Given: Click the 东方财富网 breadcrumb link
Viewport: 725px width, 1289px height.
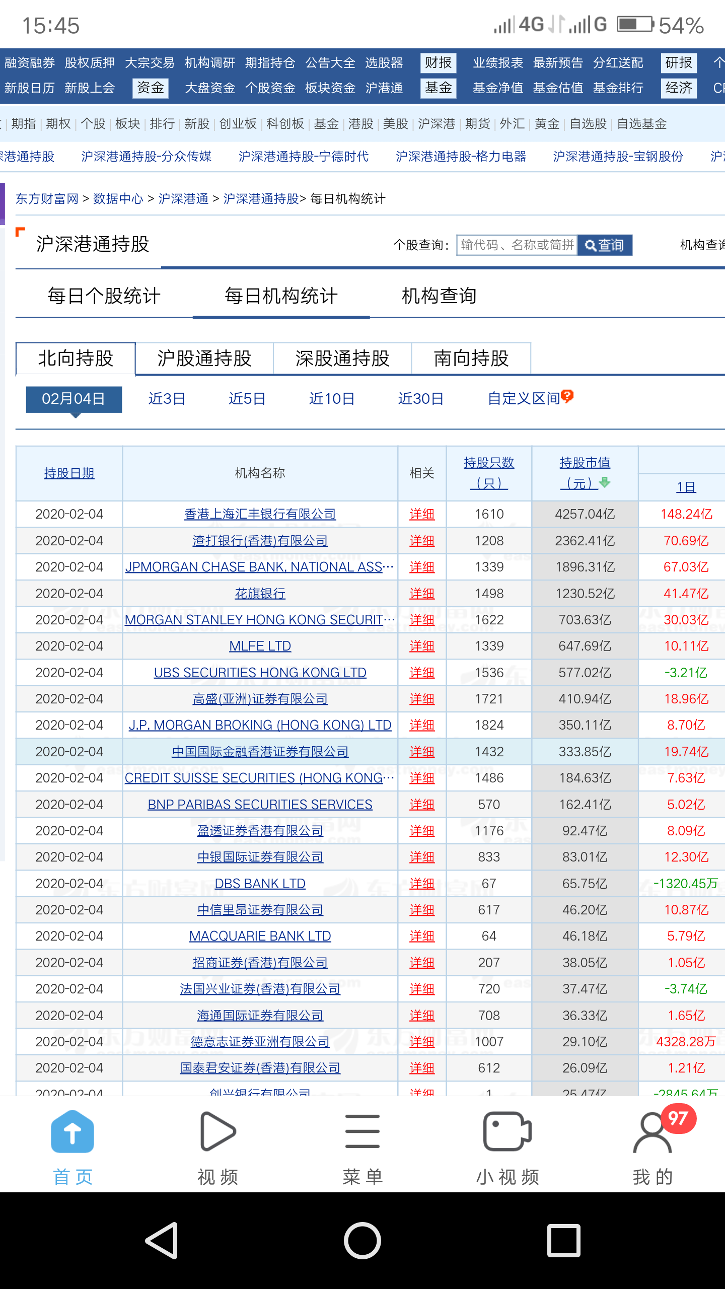Looking at the screenshot, I should point(47,199).
